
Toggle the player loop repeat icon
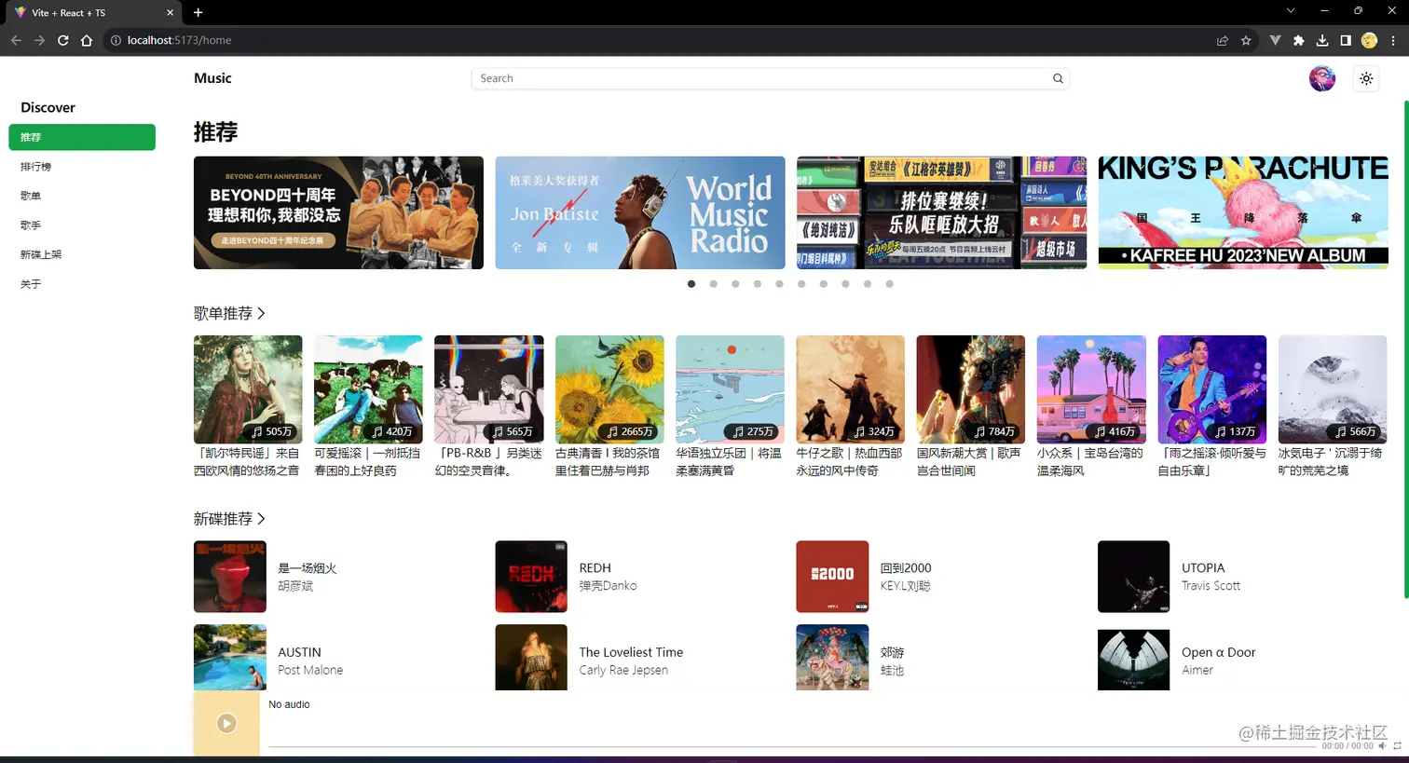pyautogui.click(x=1397, y=746)
